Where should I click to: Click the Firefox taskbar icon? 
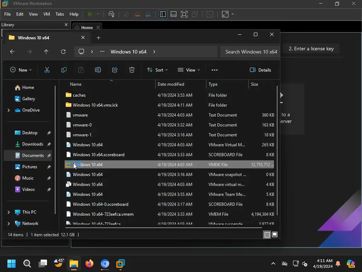(89, 263)
